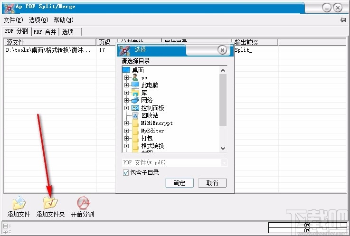Open the 文件(F) menu
This screenshot has height=236, width=350.
(13, 20)
